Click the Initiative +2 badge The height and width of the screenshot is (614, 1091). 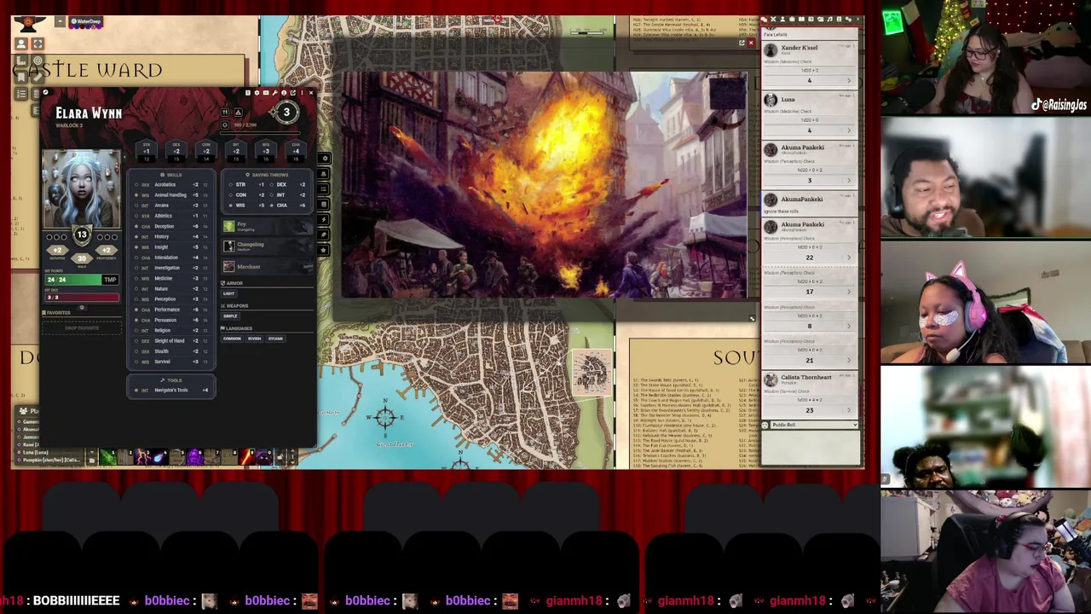point(57,250)
